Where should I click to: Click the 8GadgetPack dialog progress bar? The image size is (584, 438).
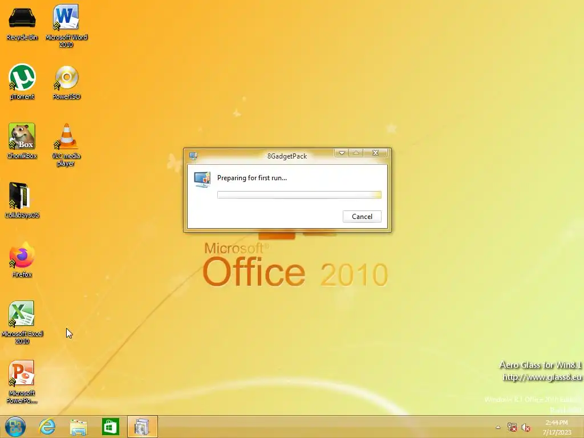point(299,195)
